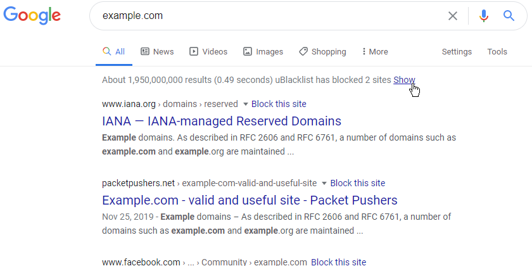Click the blue magnifier search icon
The width and height of the screenshot is (532, 266).
509,16
